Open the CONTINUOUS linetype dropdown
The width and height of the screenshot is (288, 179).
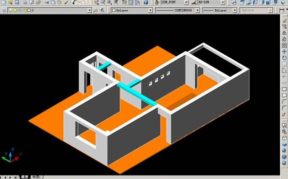198,10
